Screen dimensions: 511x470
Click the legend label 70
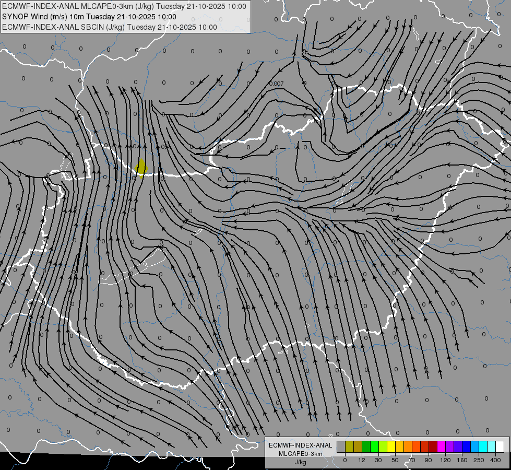412,460
